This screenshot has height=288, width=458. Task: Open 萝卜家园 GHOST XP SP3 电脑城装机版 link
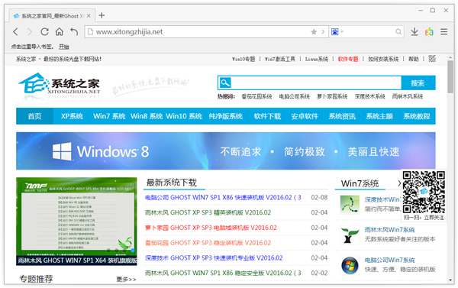point(211,228)
